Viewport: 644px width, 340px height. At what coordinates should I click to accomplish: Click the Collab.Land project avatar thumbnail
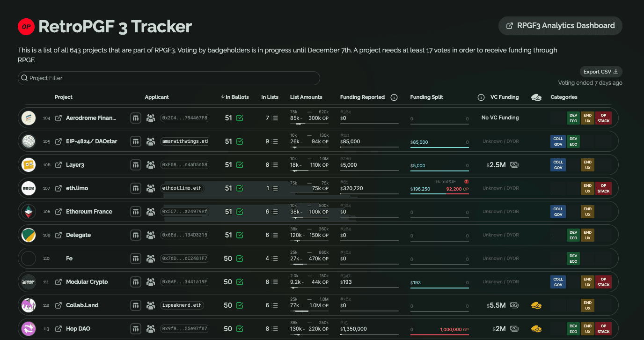29,305
